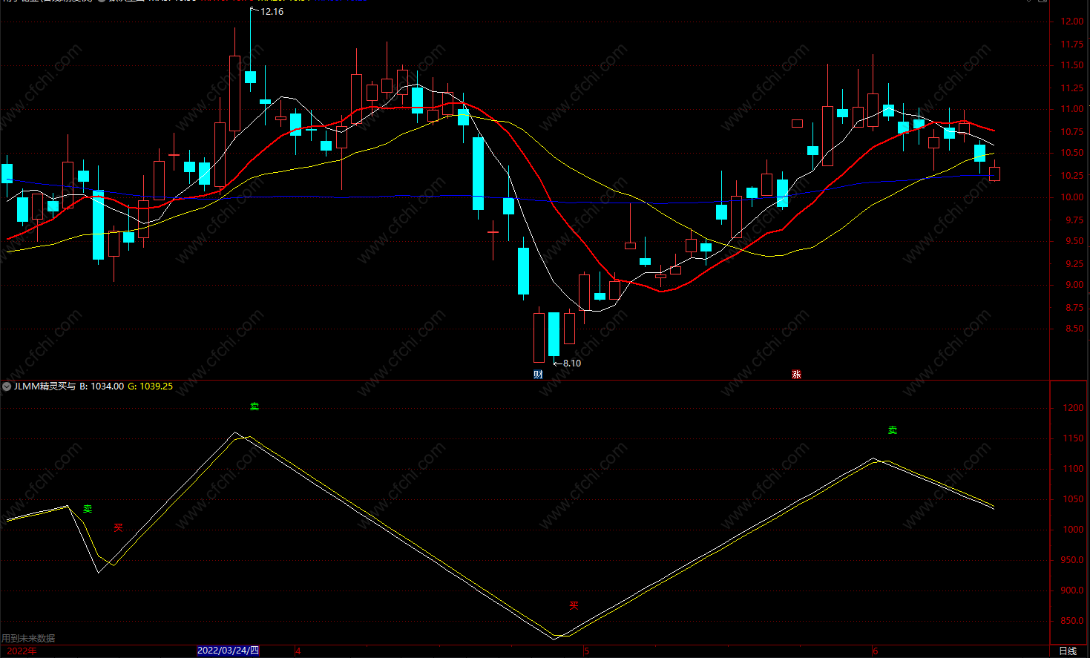Click the 1150 indicator axis label
This screenshot has width=1090, height=658.
pos(1073,438)
